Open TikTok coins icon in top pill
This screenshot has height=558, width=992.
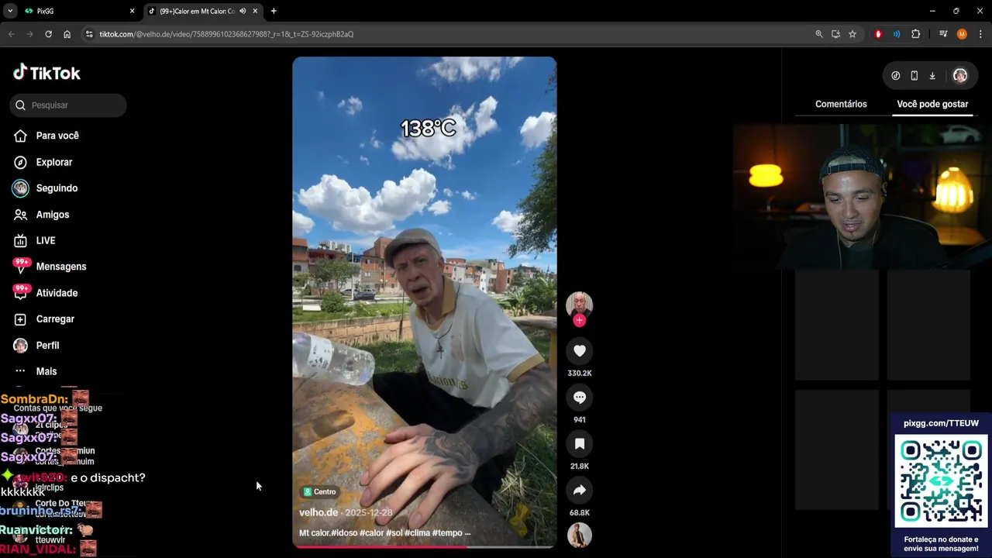(895, 76)
